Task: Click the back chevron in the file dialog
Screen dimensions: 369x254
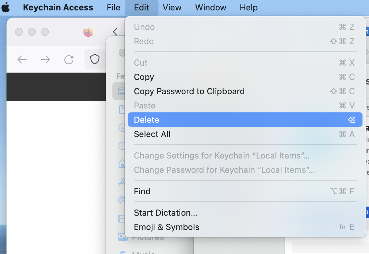Action: [116, 32]
